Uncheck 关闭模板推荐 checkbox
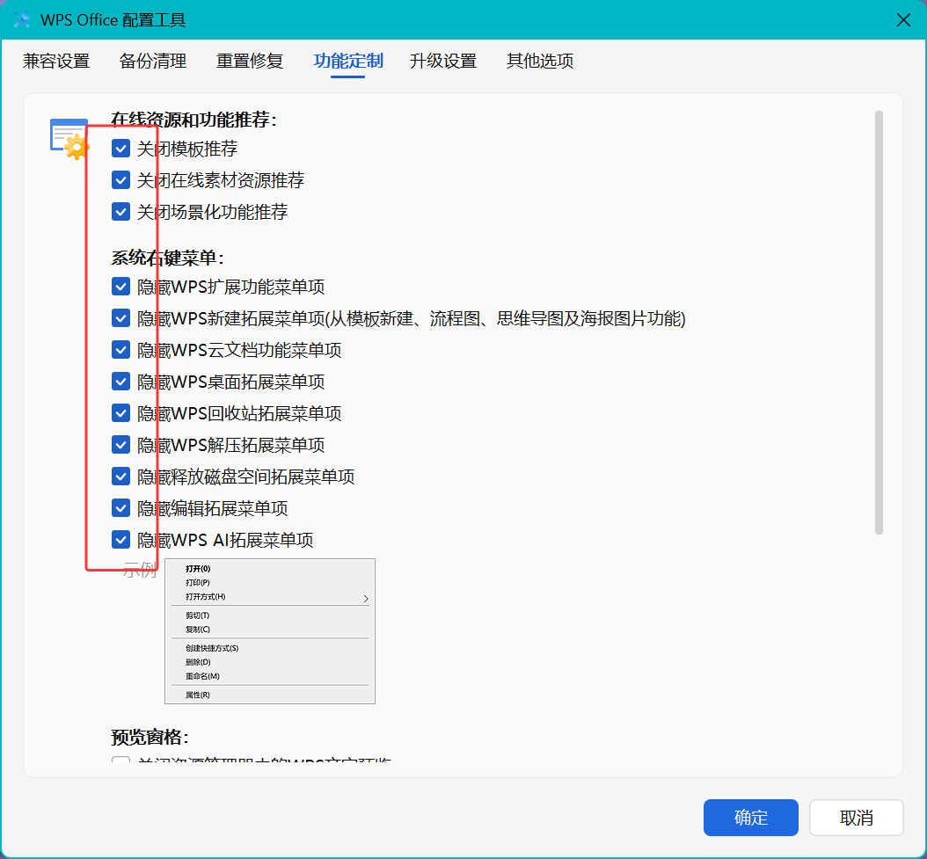 coord(120,149)
